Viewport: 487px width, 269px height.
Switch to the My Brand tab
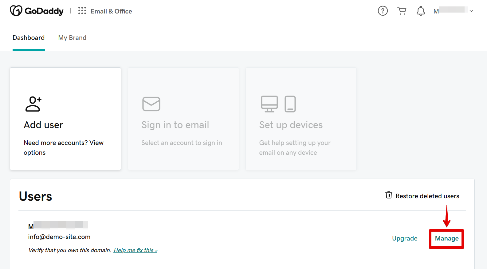click(72, 38)
